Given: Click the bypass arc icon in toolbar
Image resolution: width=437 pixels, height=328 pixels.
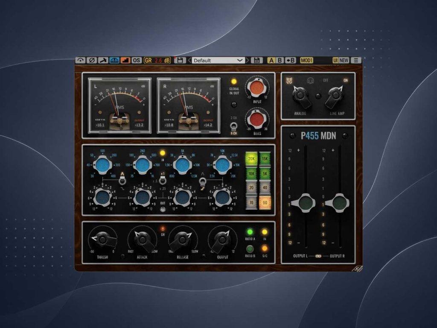Looking at the screenshot, I should [81, 60].
